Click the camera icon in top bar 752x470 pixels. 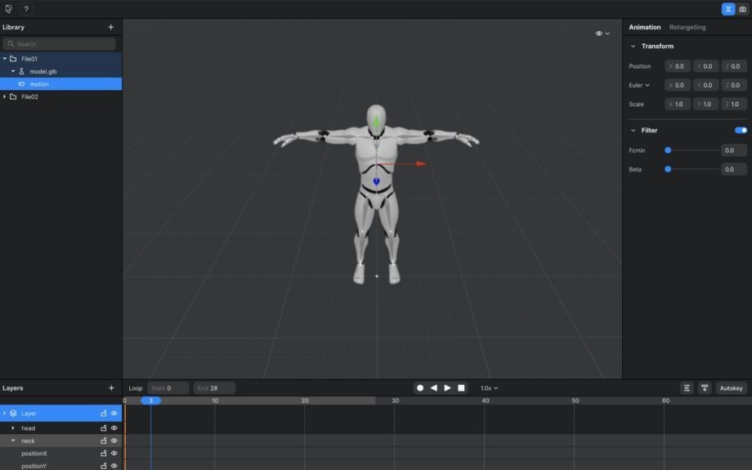coord(742,9)
